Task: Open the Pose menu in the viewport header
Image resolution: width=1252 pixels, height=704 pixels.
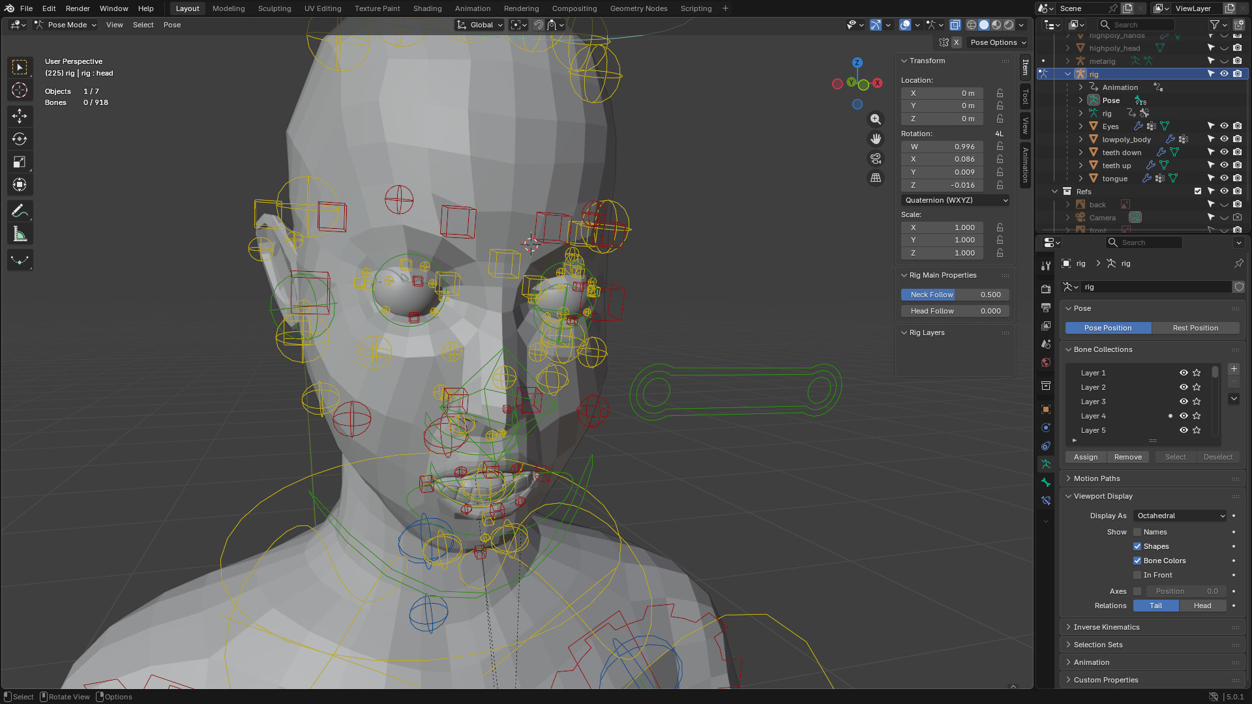Action: [172, 25]
